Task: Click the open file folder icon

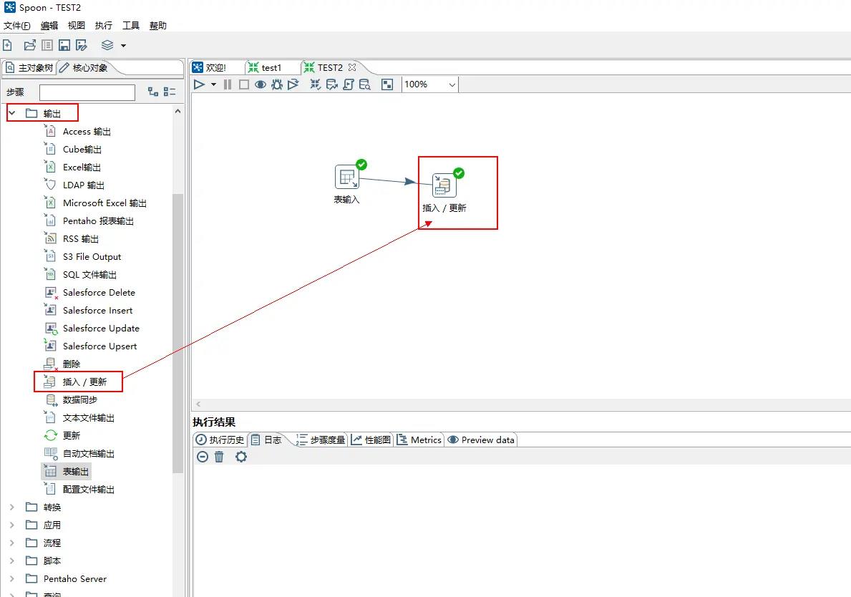Action: [x=29, y=45]
